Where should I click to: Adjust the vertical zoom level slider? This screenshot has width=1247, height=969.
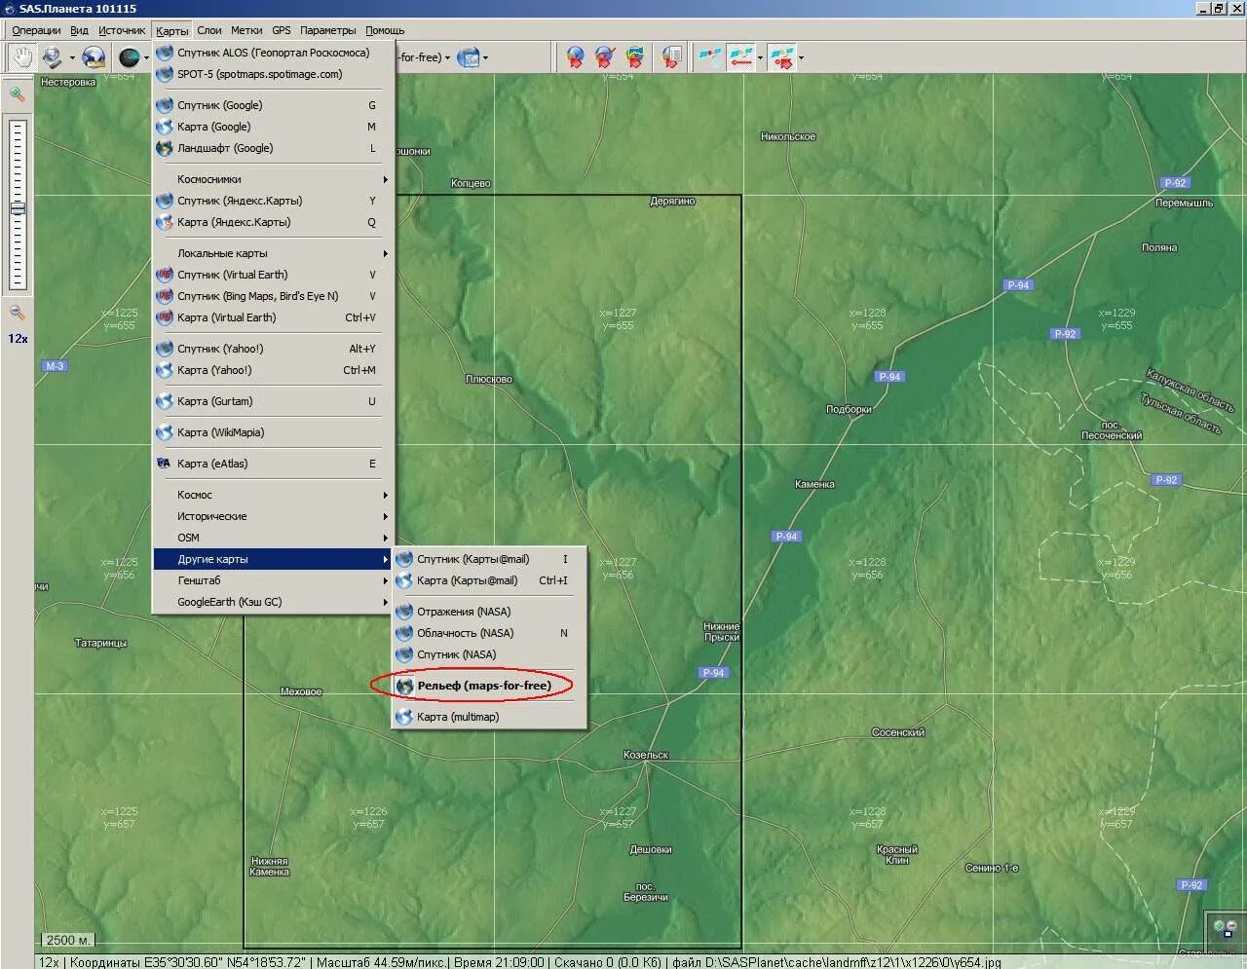18,205
